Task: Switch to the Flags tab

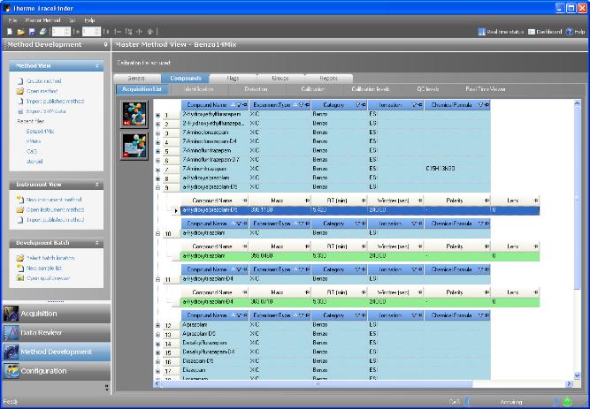Action: [x=233, y=79]
